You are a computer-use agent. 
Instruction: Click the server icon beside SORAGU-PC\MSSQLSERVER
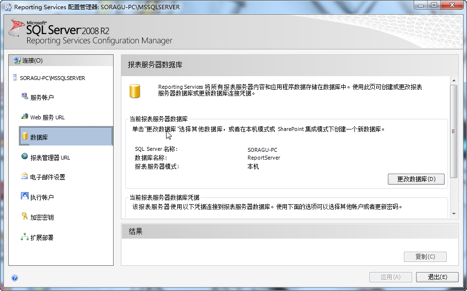(15, 78)
